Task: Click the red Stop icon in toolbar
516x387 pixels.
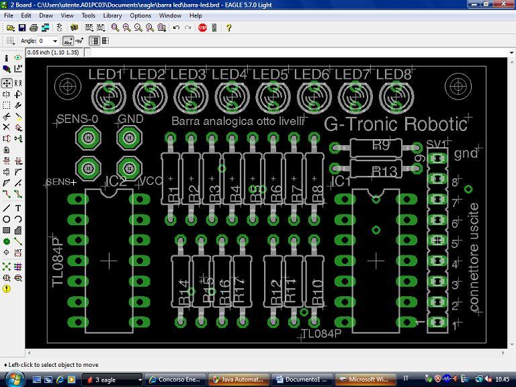Action: (x=202, y=28)
